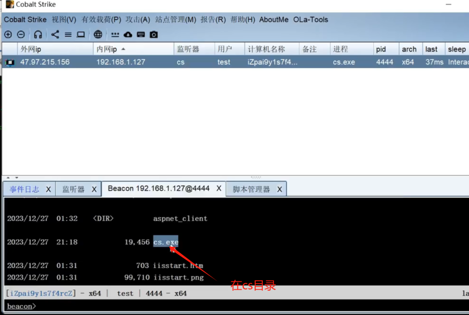Click the computer name cell iZpai9y1s7f4...
This screenshot has height=315, width=469.
(273, 62)
